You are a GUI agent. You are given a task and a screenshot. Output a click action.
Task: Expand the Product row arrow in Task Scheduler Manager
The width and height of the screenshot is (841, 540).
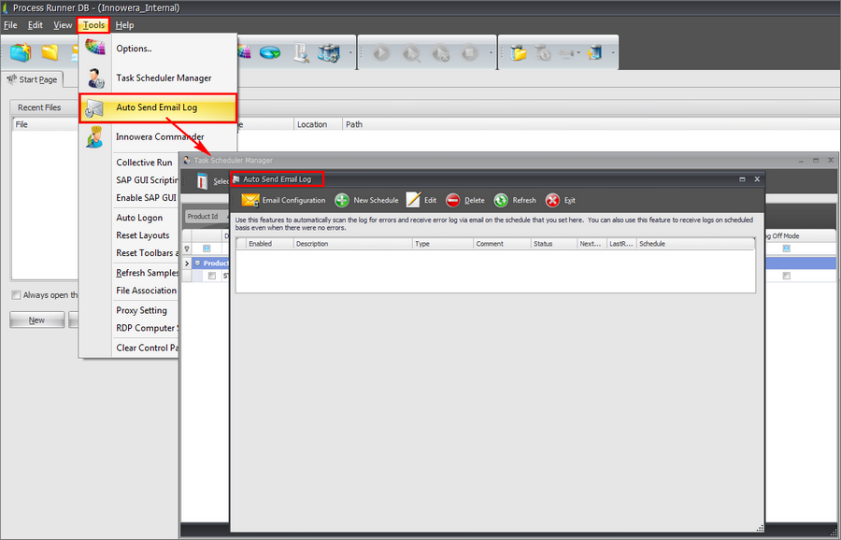click(187, 263)
